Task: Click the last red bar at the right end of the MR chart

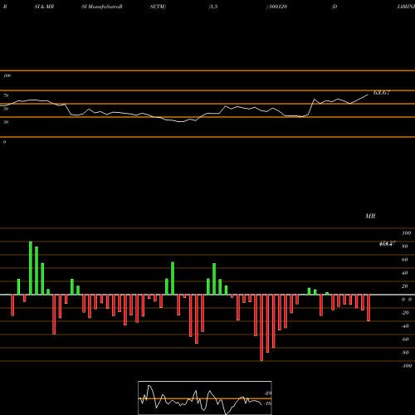Action: pos(369,308)
